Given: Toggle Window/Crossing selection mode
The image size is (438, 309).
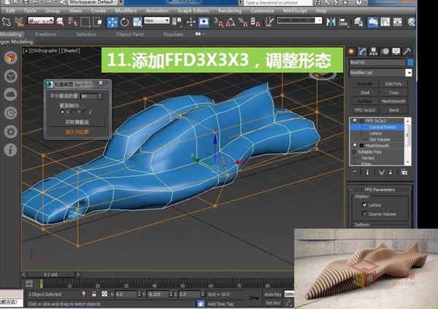Looking at the screenshot, I should click(97, 22).
